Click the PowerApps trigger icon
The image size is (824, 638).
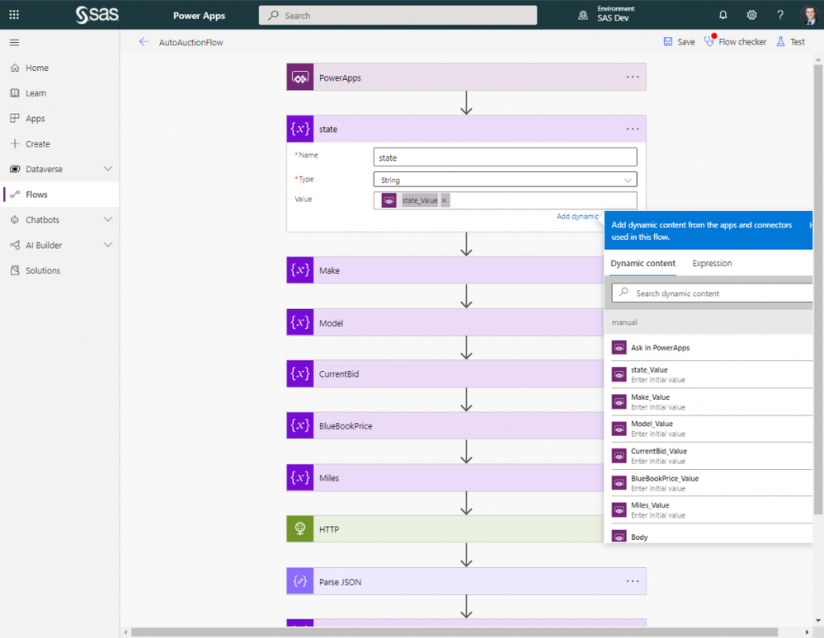point(300,77)
